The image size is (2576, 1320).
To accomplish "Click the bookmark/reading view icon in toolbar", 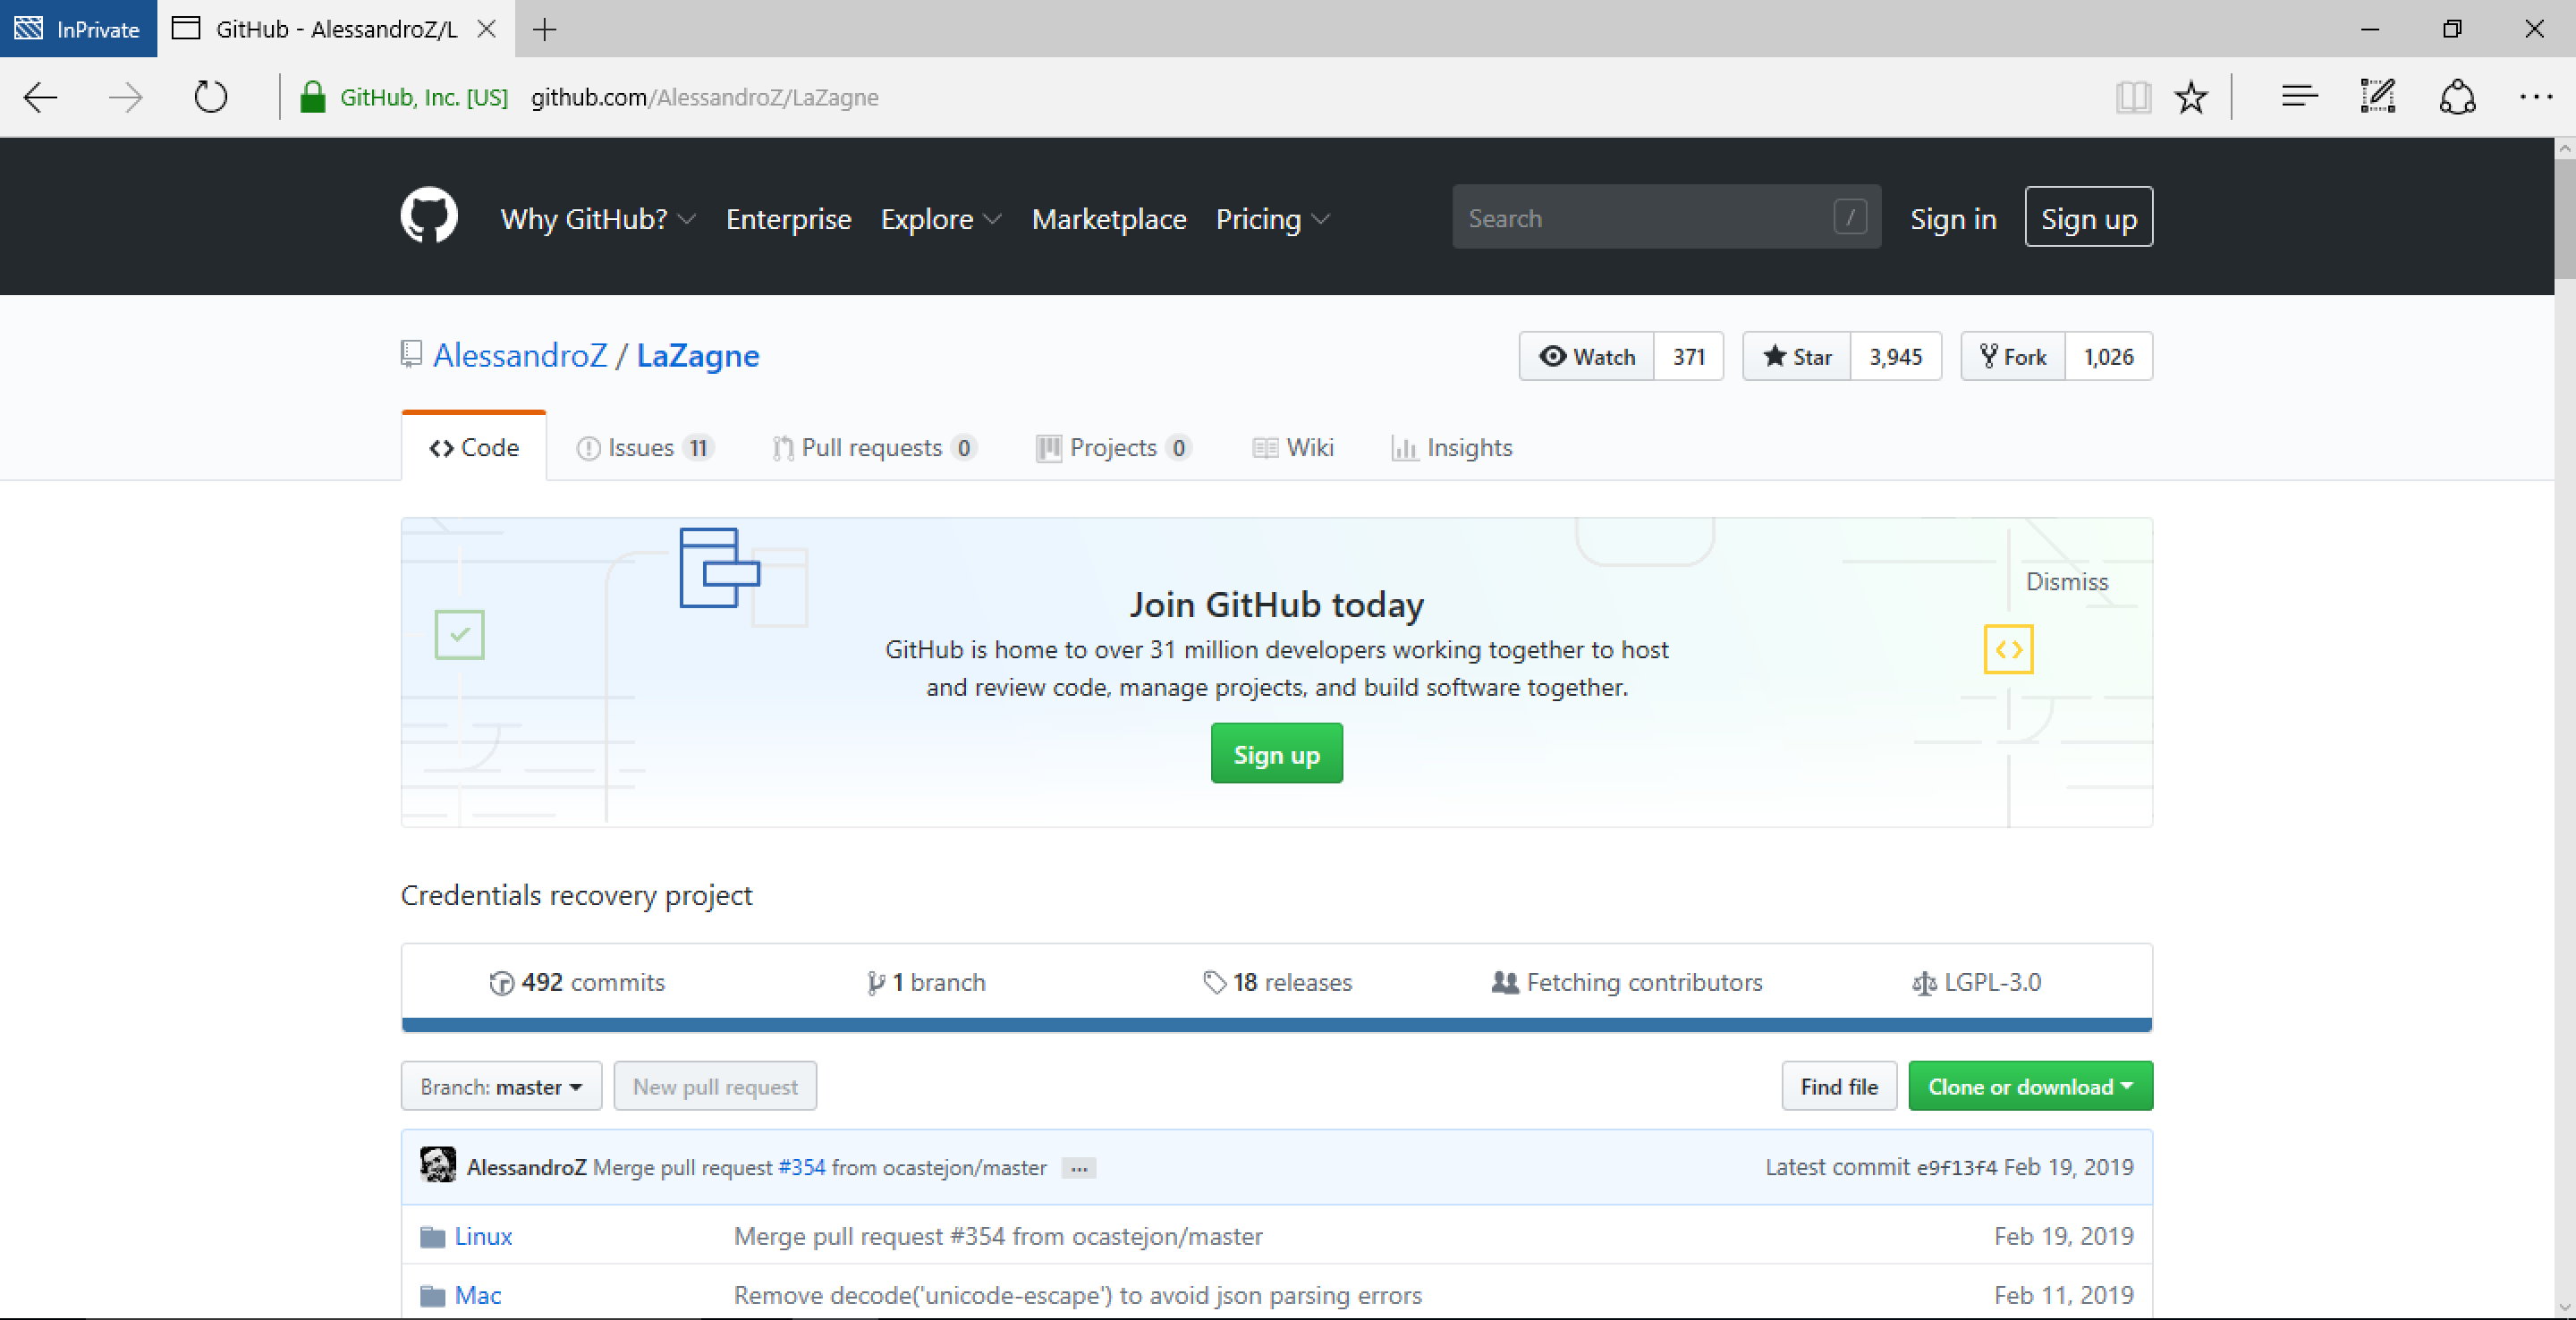I will (x=2130, y=96).
